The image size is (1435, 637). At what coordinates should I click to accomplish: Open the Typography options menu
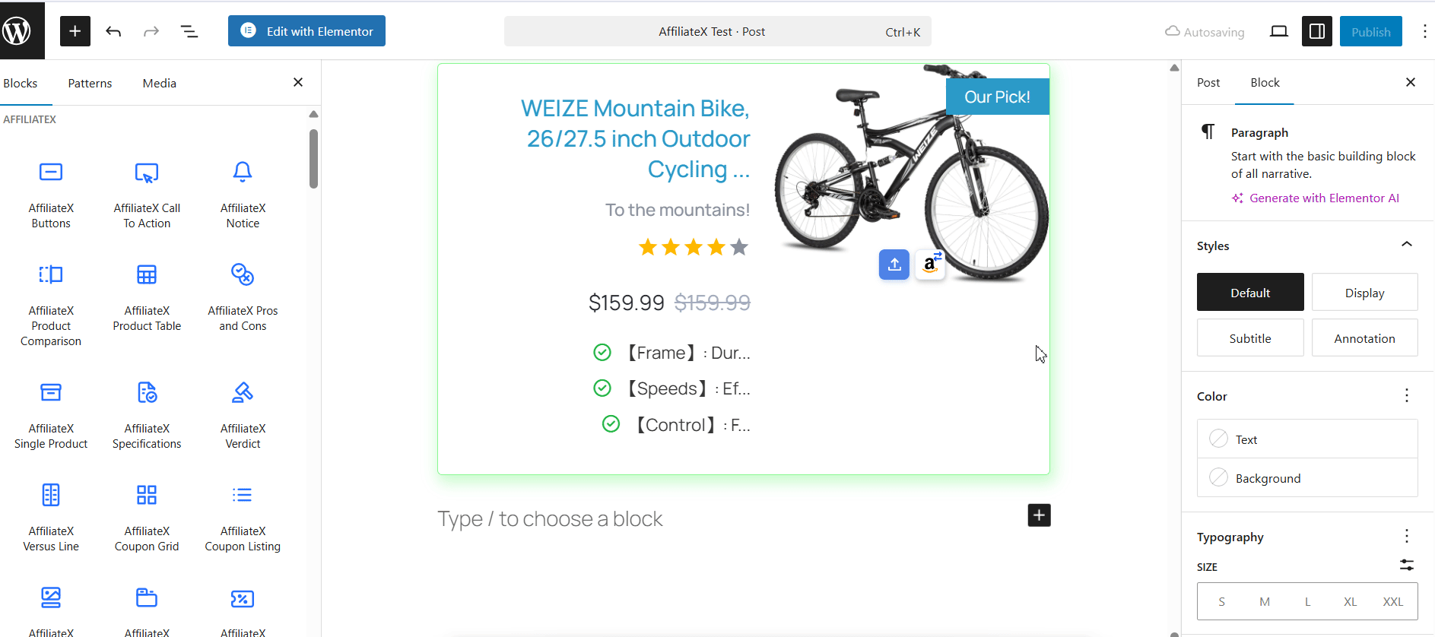click(1405, 536)
